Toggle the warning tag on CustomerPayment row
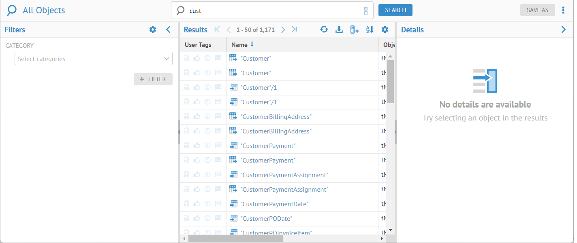Image resolution: width=577 pixels, height=243 pixels. tap(207, 146)
